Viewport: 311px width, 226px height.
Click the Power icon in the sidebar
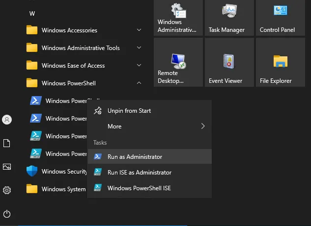pos(7,214)
